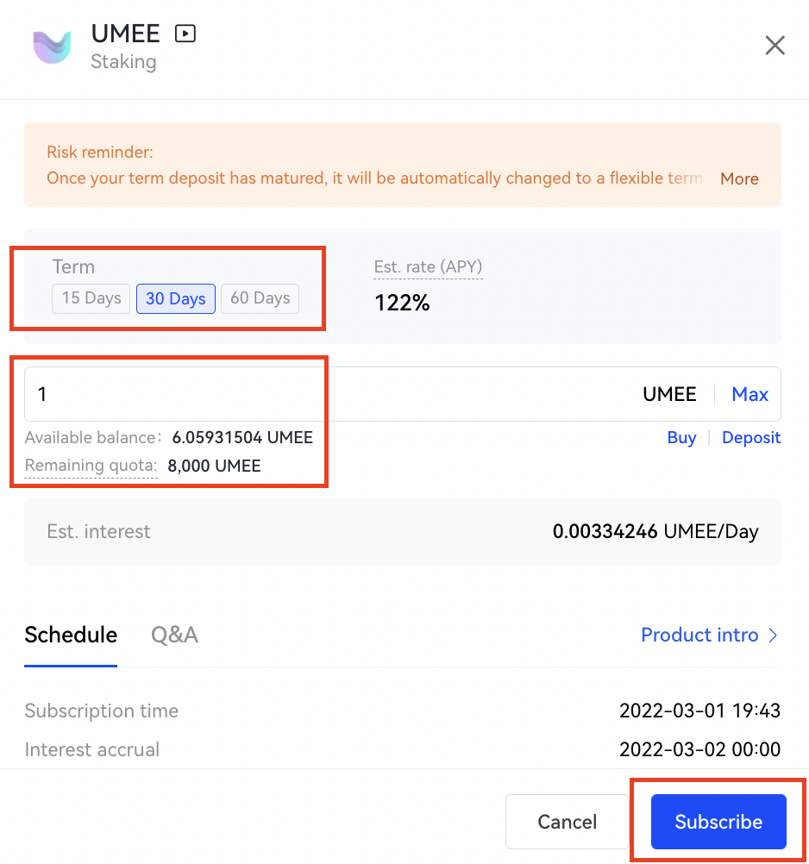The width and height of the screenshot is (809, 864).
Task: Switch to the Schedule tab
Action: point(71,635)
